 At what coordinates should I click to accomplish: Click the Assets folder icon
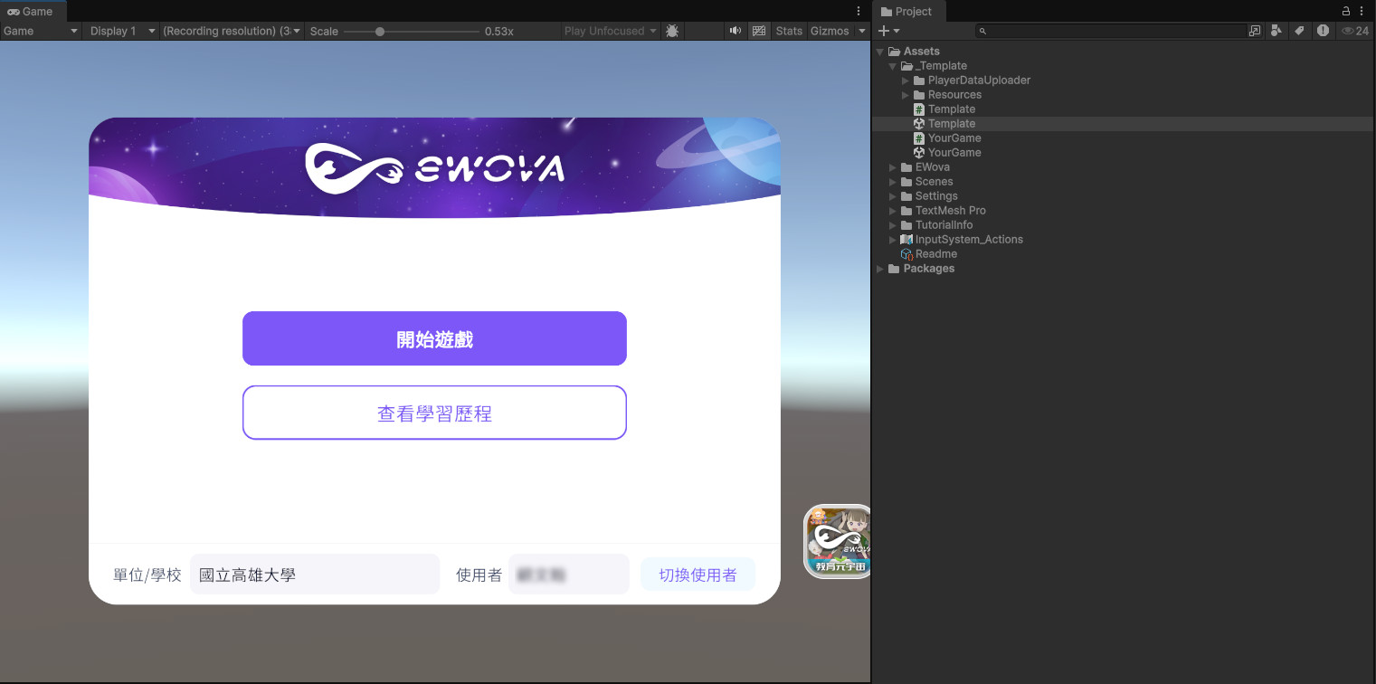pyautogui.click(x=894, y=52)
